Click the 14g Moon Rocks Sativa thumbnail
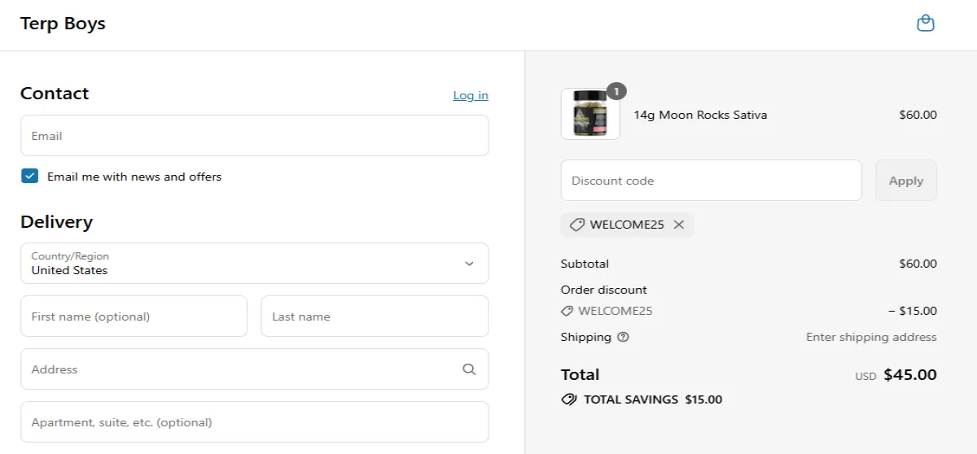This screenshot has height=454, width=977. [590, 114]
